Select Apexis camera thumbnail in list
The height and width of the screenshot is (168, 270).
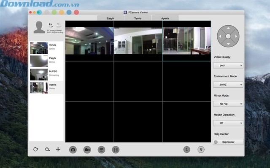tap(39, 88)
